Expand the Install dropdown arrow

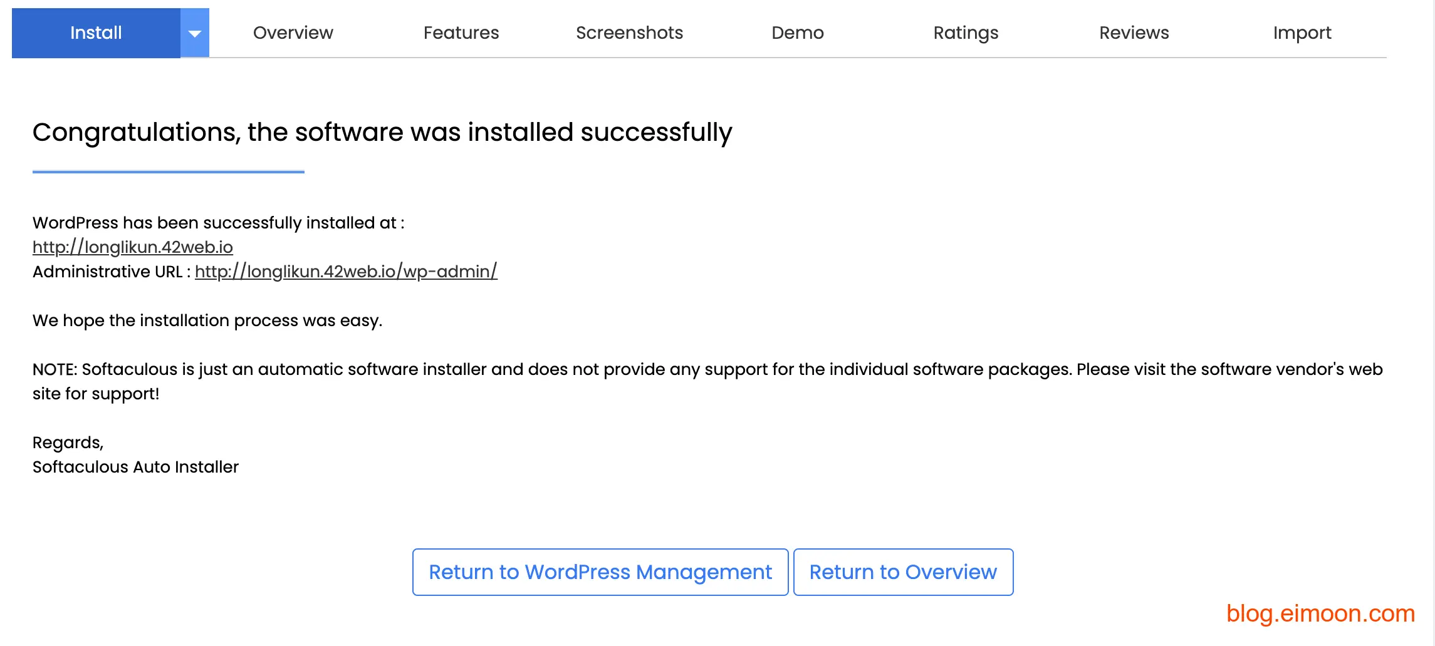(195, 33)
